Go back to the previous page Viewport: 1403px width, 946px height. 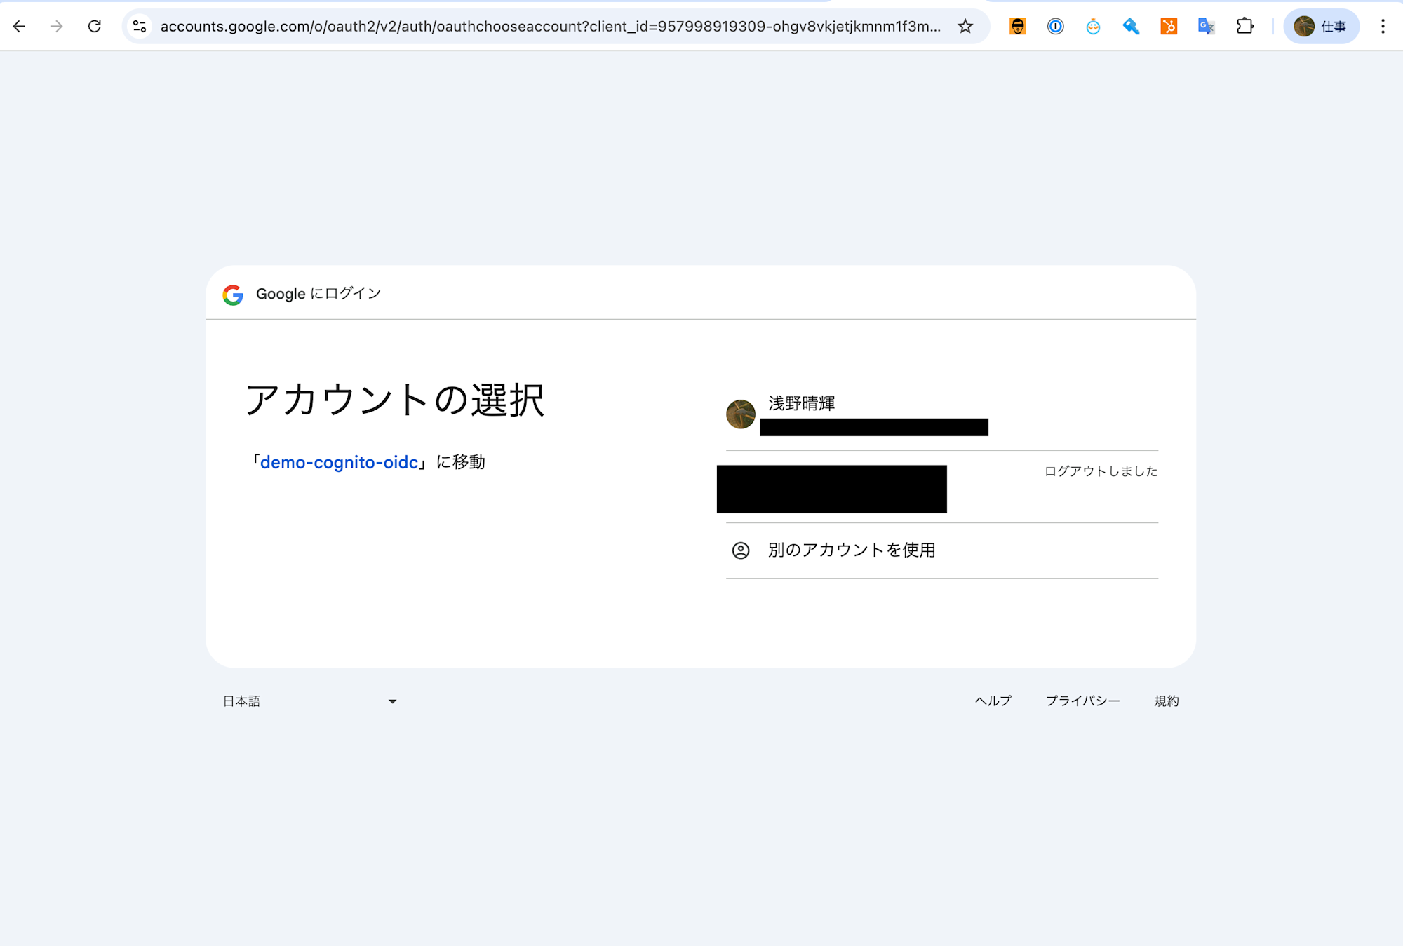point(19,27)
